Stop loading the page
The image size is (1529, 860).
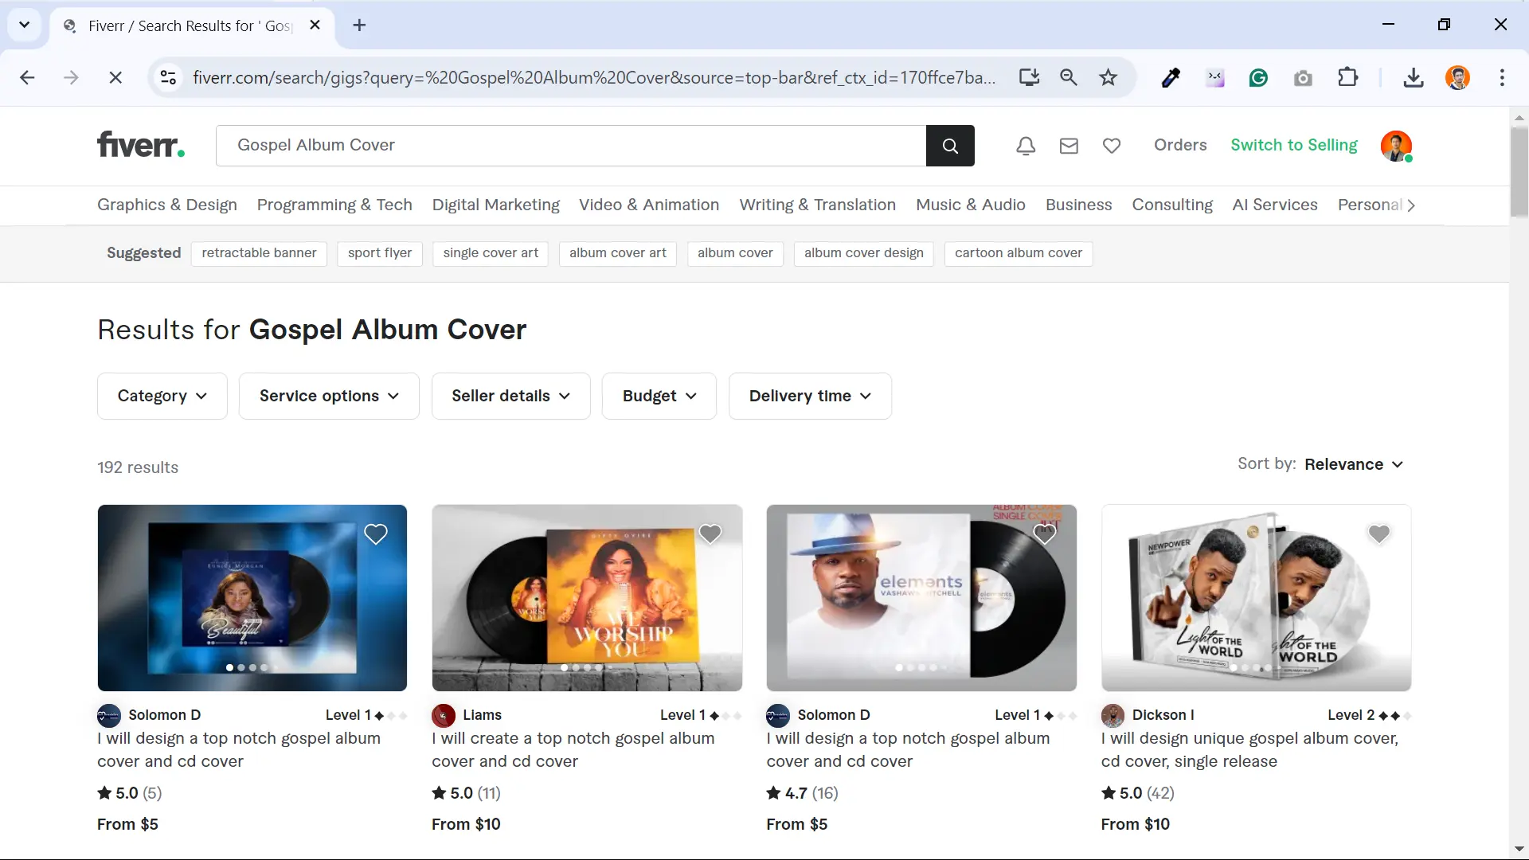click(x=115, y=77)
